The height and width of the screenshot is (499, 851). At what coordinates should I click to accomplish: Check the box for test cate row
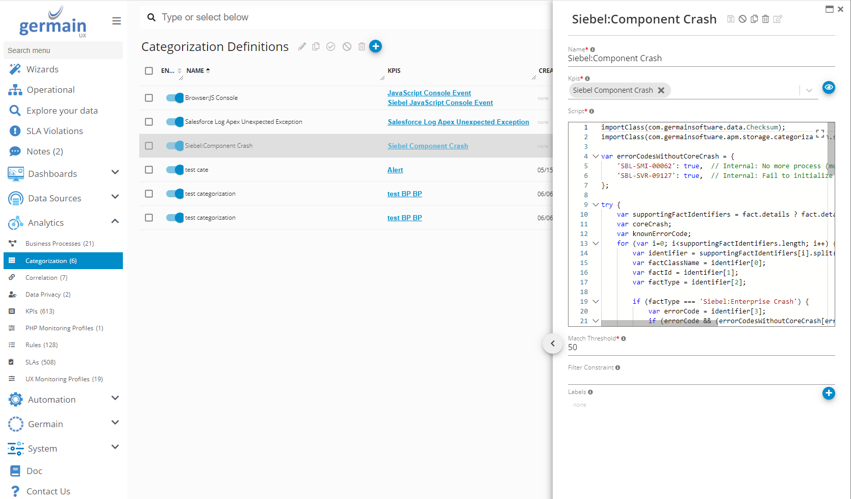[149, 170]
